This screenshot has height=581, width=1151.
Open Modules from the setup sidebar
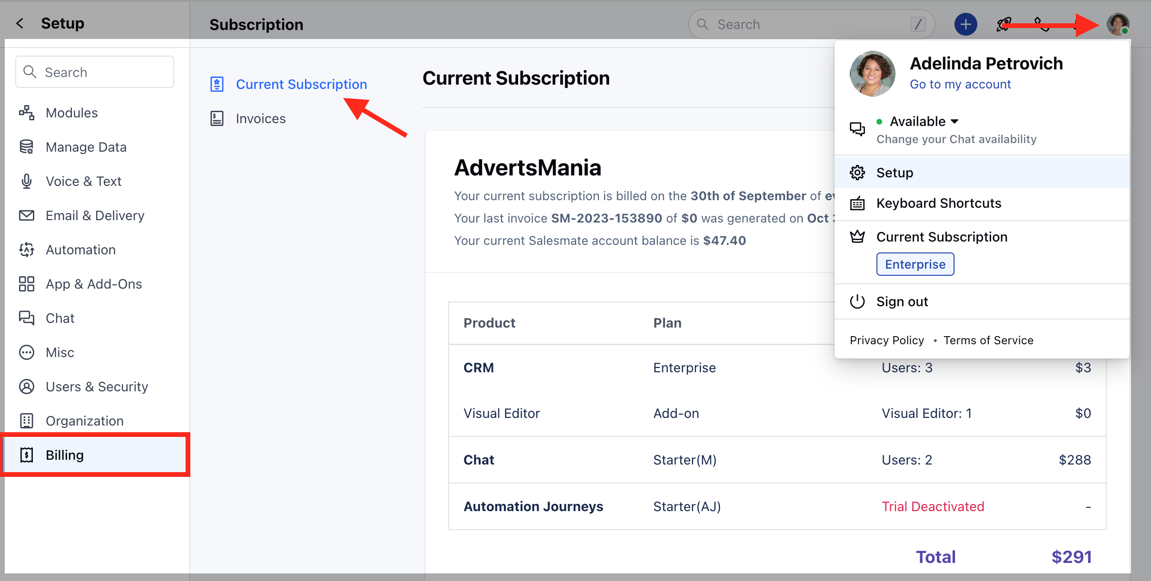click(71, 113)
